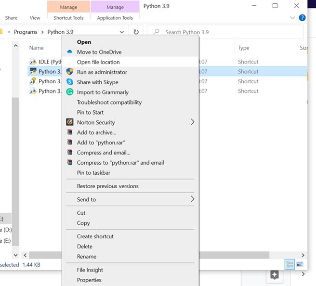Click the Norton Security checkmark icon
This screenshot has width=316, height=286.
click(x=70, y=122)
